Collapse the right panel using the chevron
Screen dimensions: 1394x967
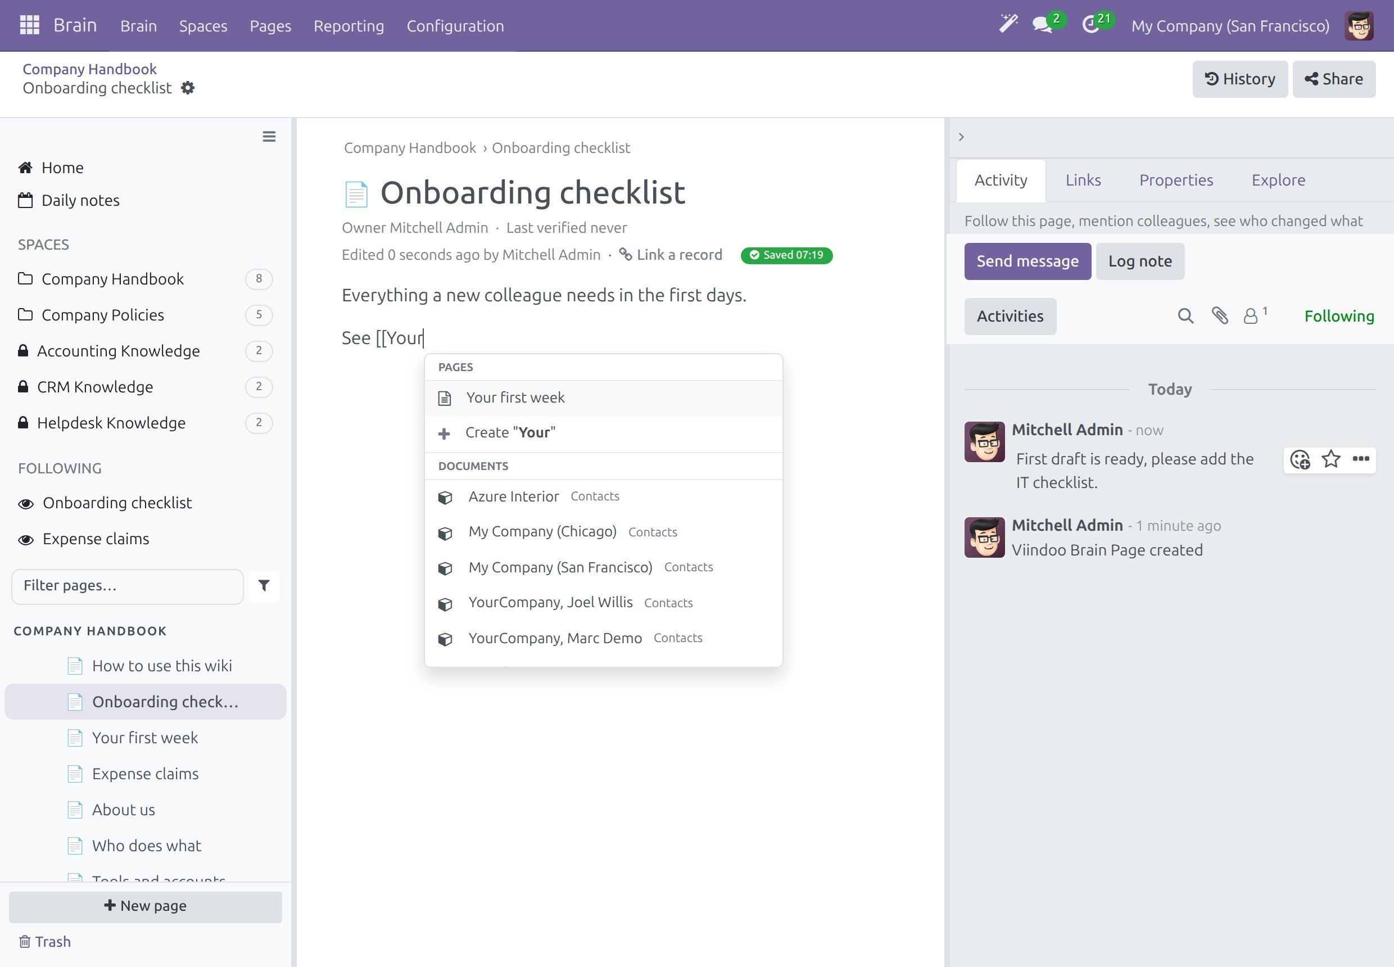coord(961,137)
